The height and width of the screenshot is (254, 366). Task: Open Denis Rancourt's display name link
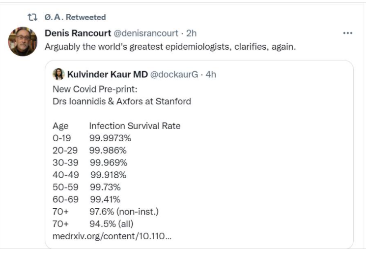78,33
